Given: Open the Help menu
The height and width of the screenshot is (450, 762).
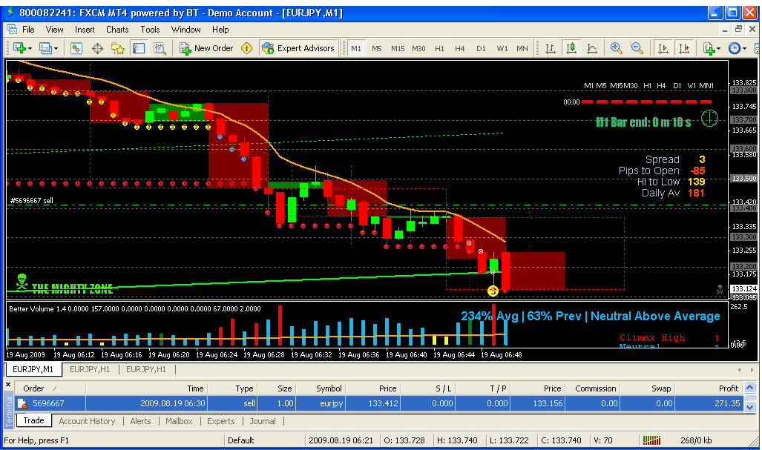Looking at the screenshot, I should coord(220,30).
